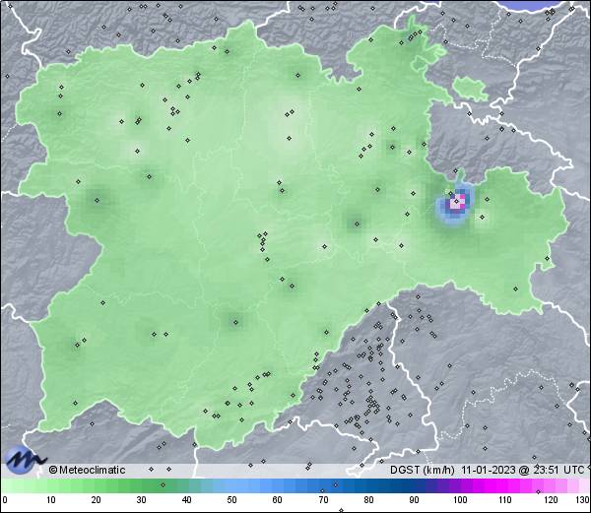Click the pink-purple gust hotspot on the map
Viewport: 591px width, 513px height.
456,202
